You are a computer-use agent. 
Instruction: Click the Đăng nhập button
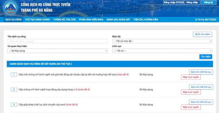pyautogui.click(x=192, y=3)
